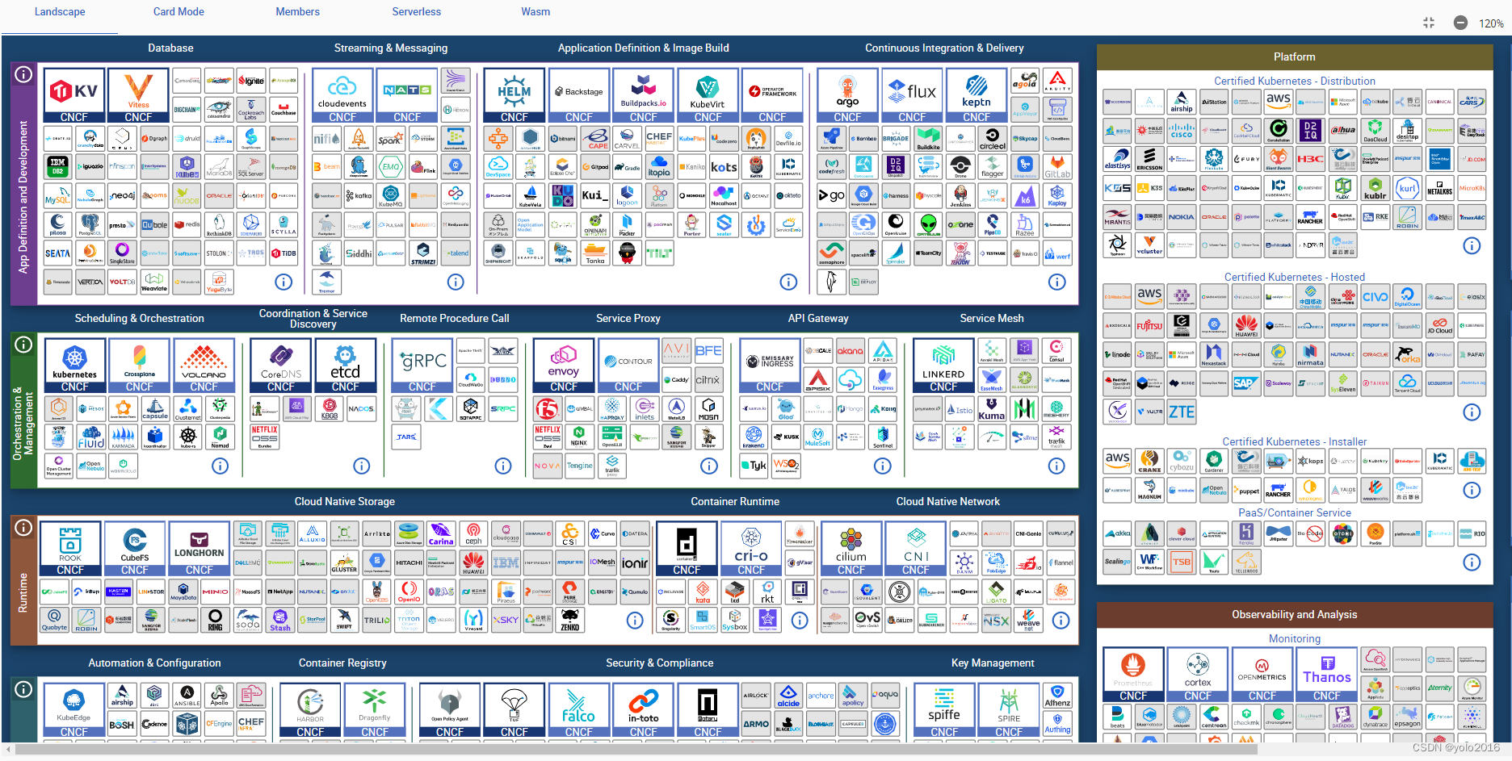Open the TiKV project card
The width and height of the screenshot is (1512, 761).
coord(73,95)
